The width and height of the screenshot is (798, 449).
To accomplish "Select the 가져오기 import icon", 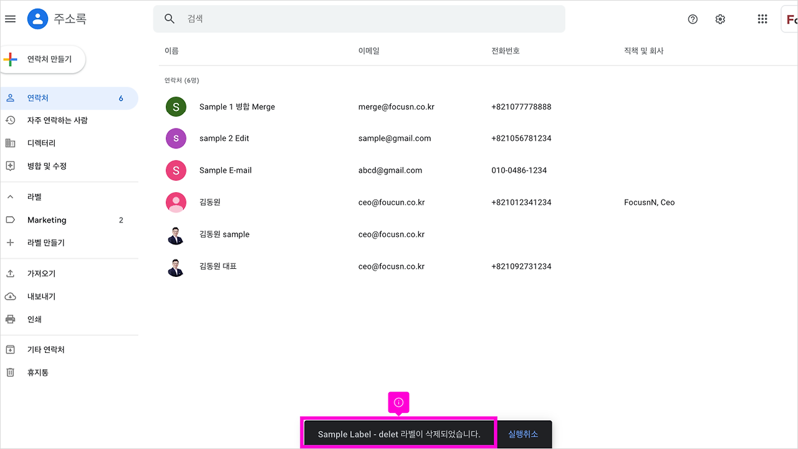I will [x=11, y=273].
